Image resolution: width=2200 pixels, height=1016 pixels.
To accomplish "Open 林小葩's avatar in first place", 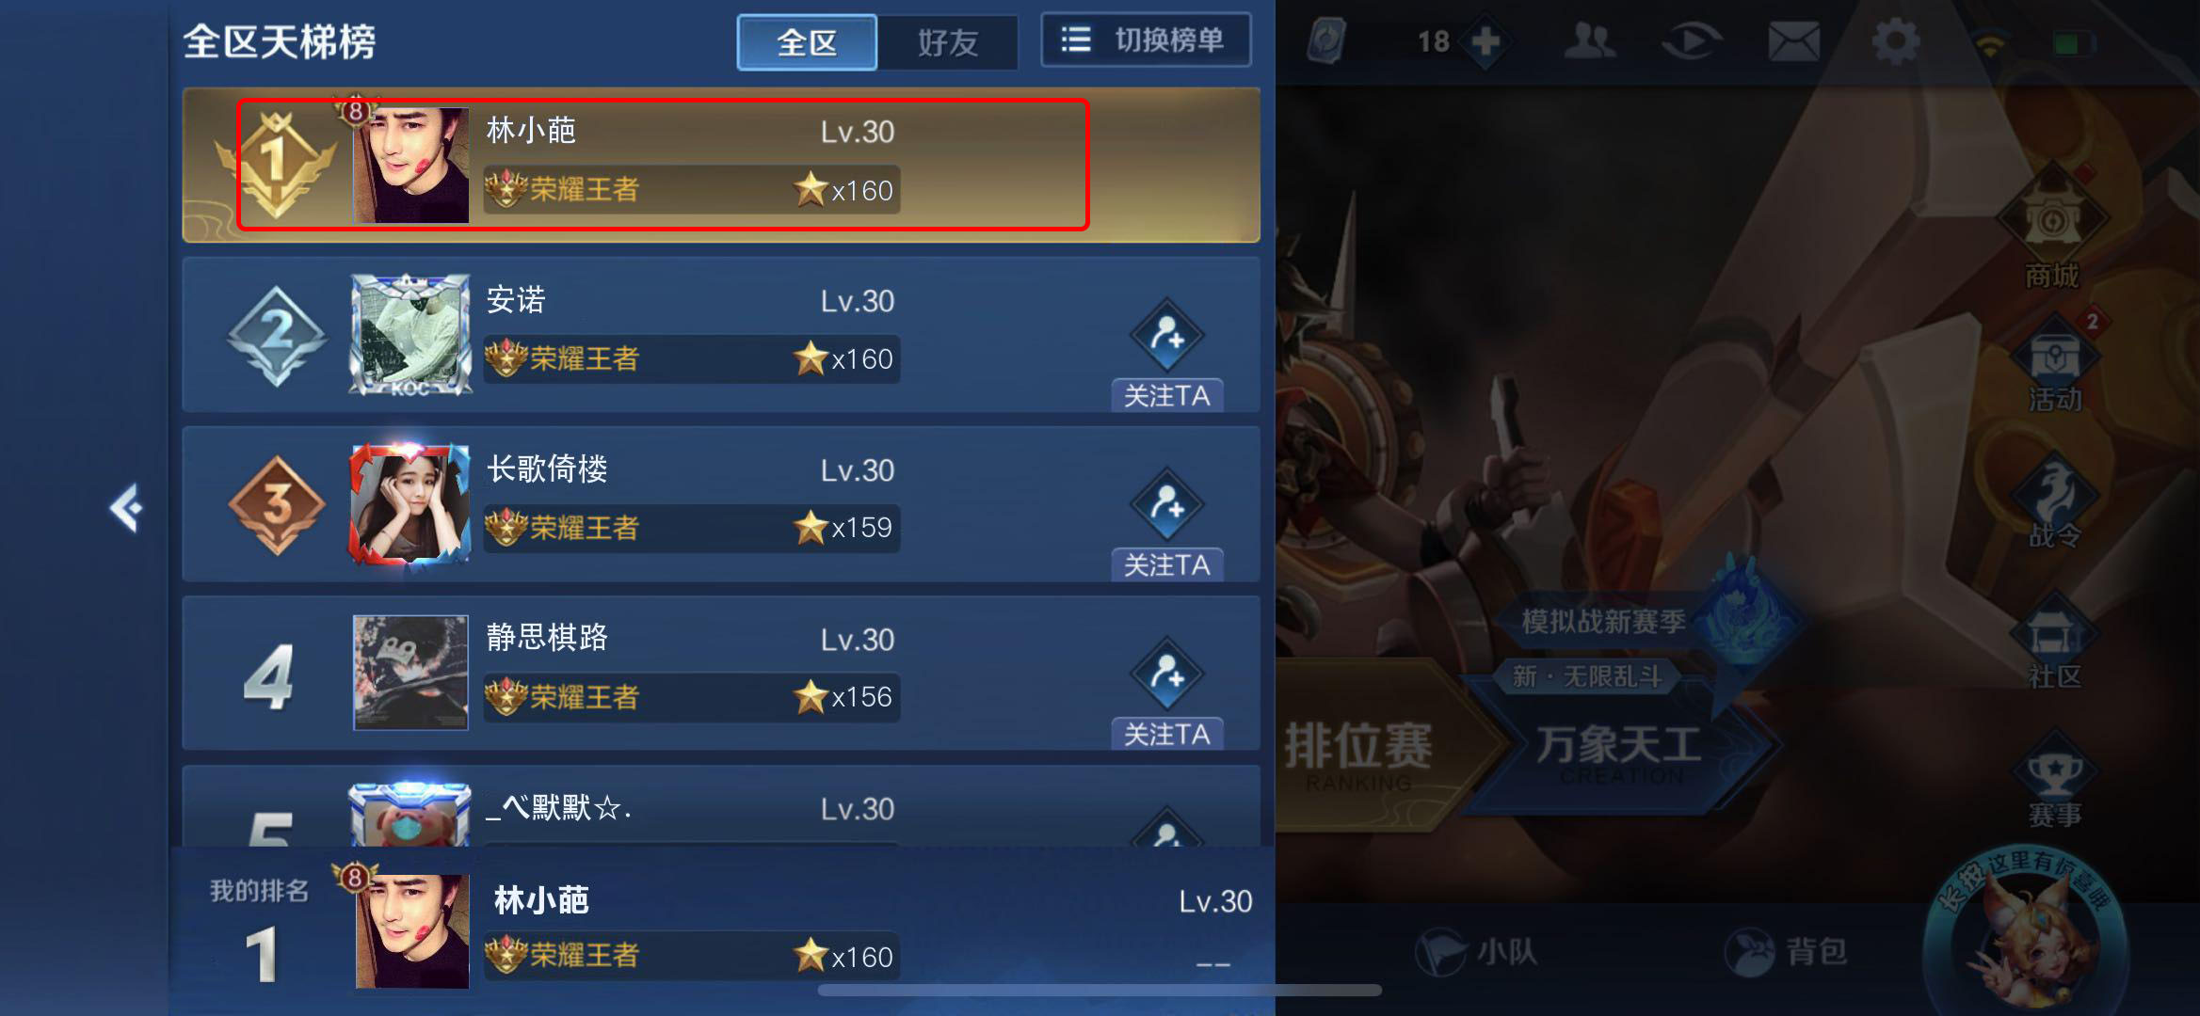I will click(x=410, y=165).
